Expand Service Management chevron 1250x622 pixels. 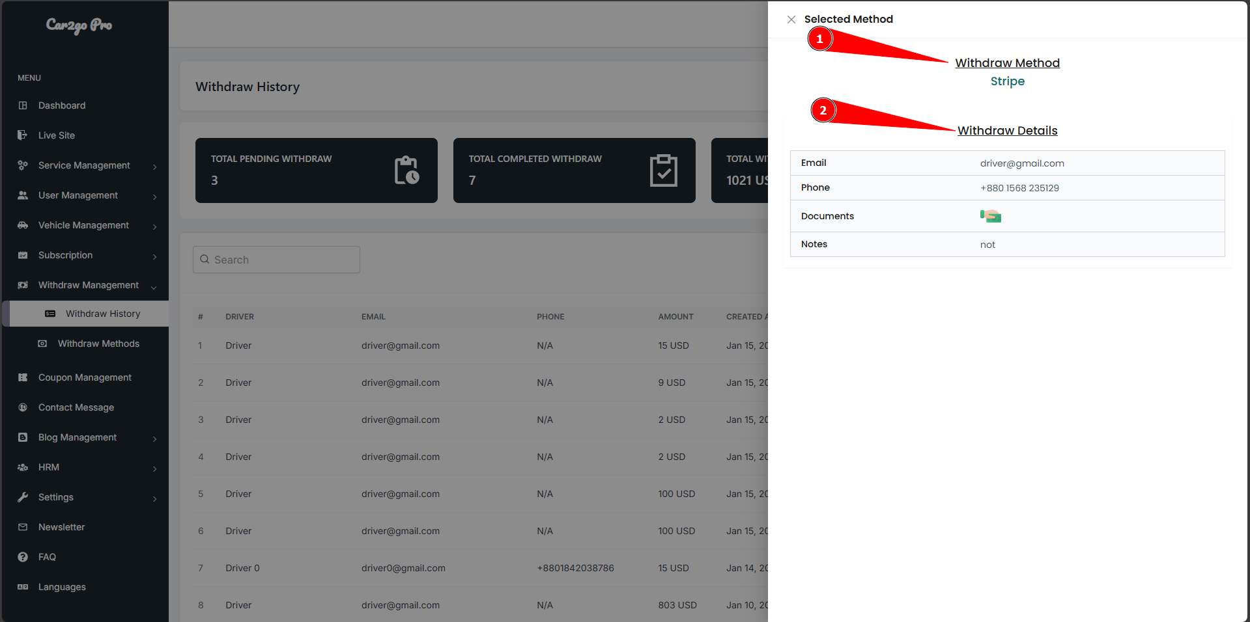click(x=154, y=167)
